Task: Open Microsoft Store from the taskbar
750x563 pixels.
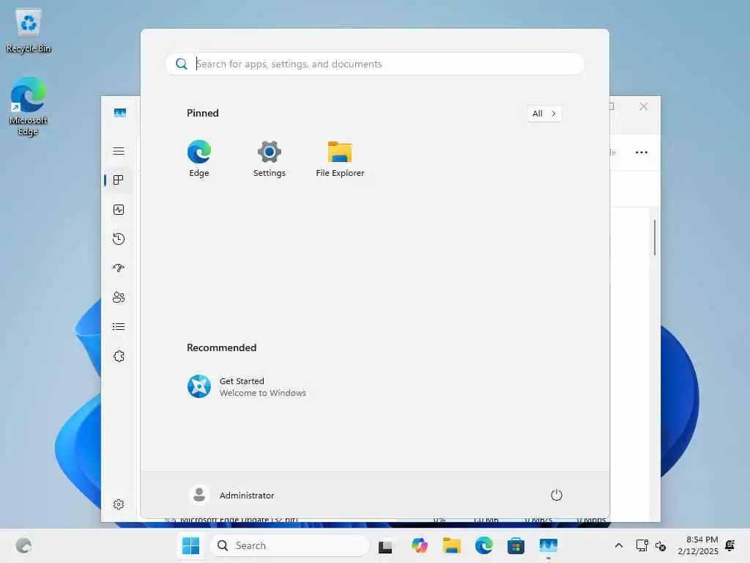Action: click(516, 545)
